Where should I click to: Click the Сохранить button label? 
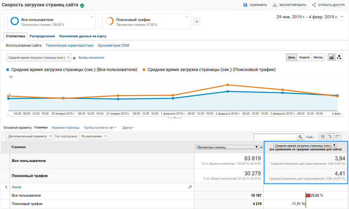258,5
